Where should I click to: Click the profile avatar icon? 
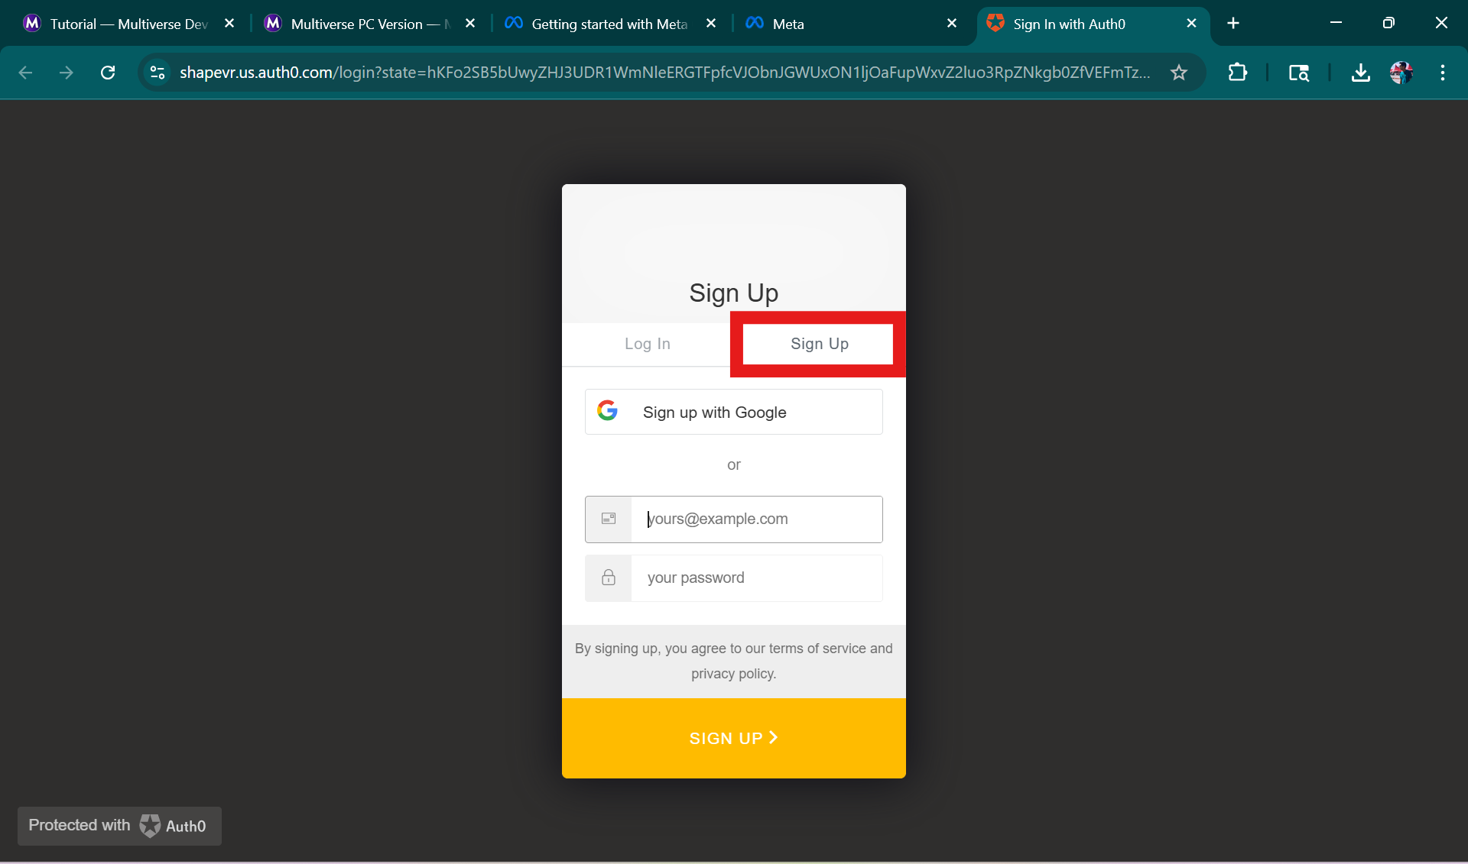tap(1401, 73)
